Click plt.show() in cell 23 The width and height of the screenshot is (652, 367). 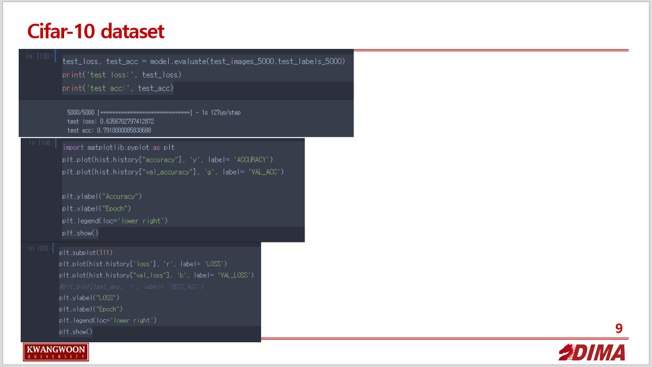(76, 331)
